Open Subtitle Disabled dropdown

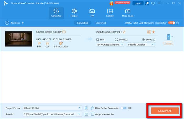click(x=141, y=45)
